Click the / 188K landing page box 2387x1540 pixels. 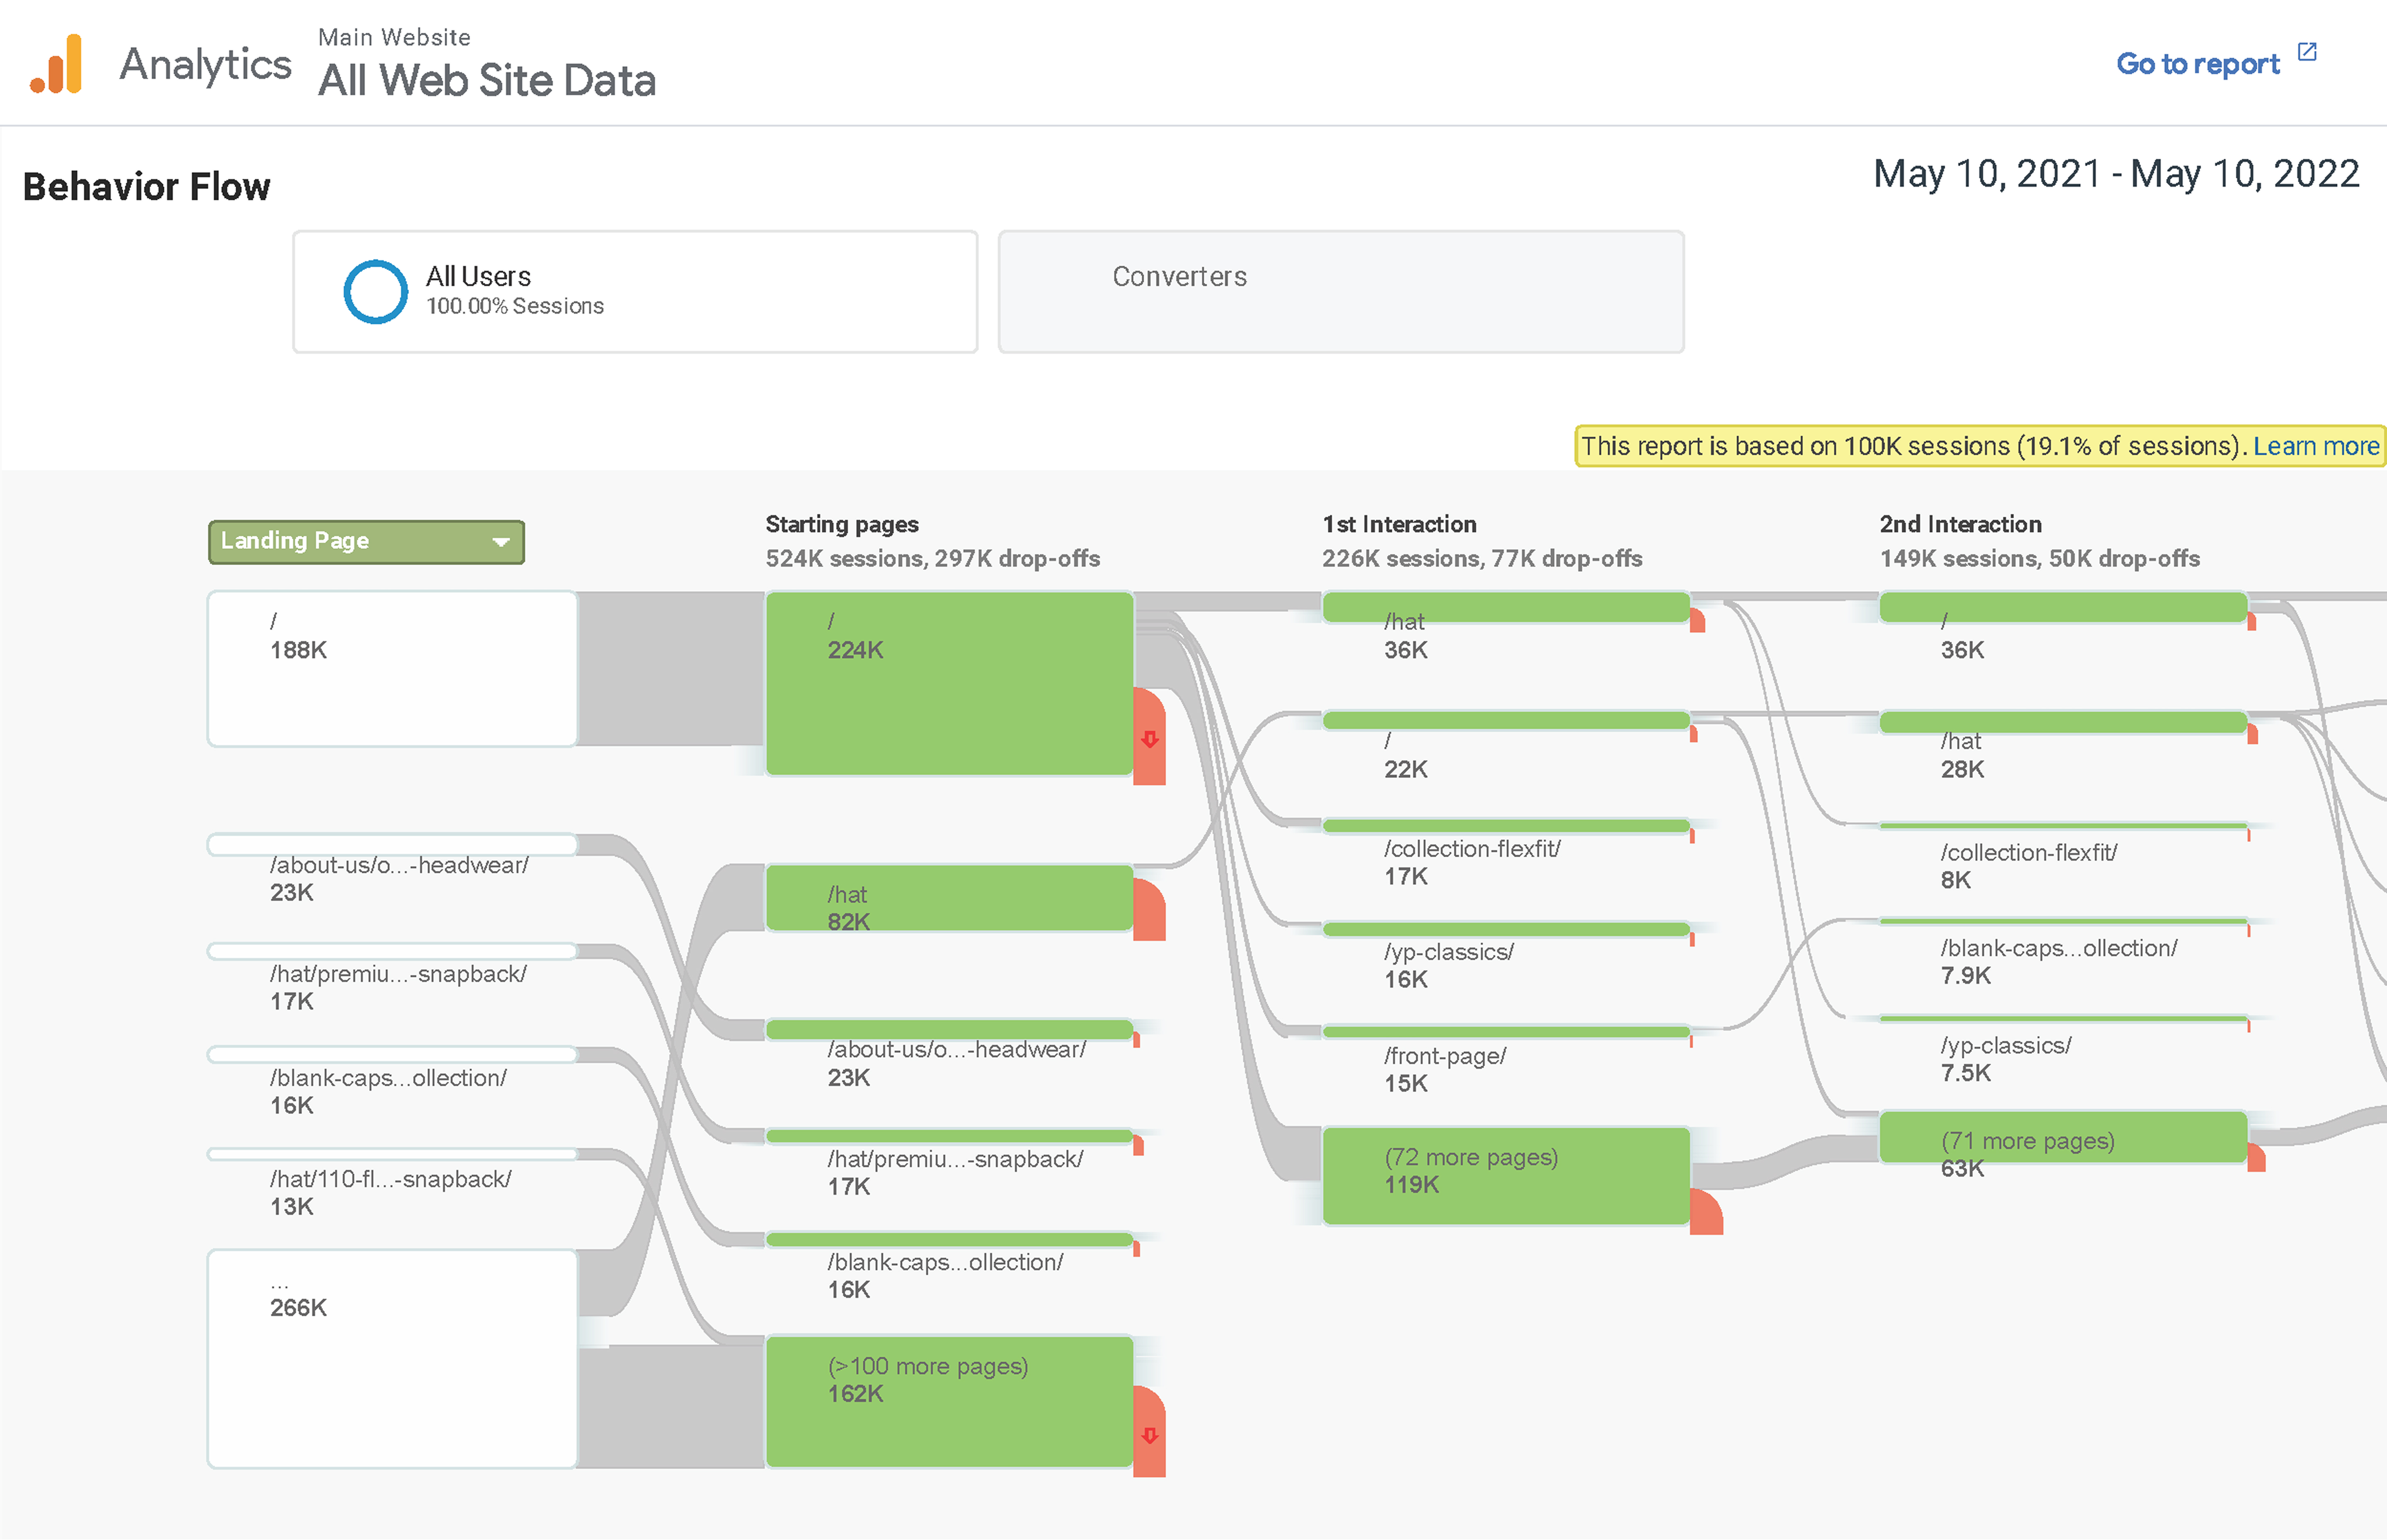pos(392,668)
